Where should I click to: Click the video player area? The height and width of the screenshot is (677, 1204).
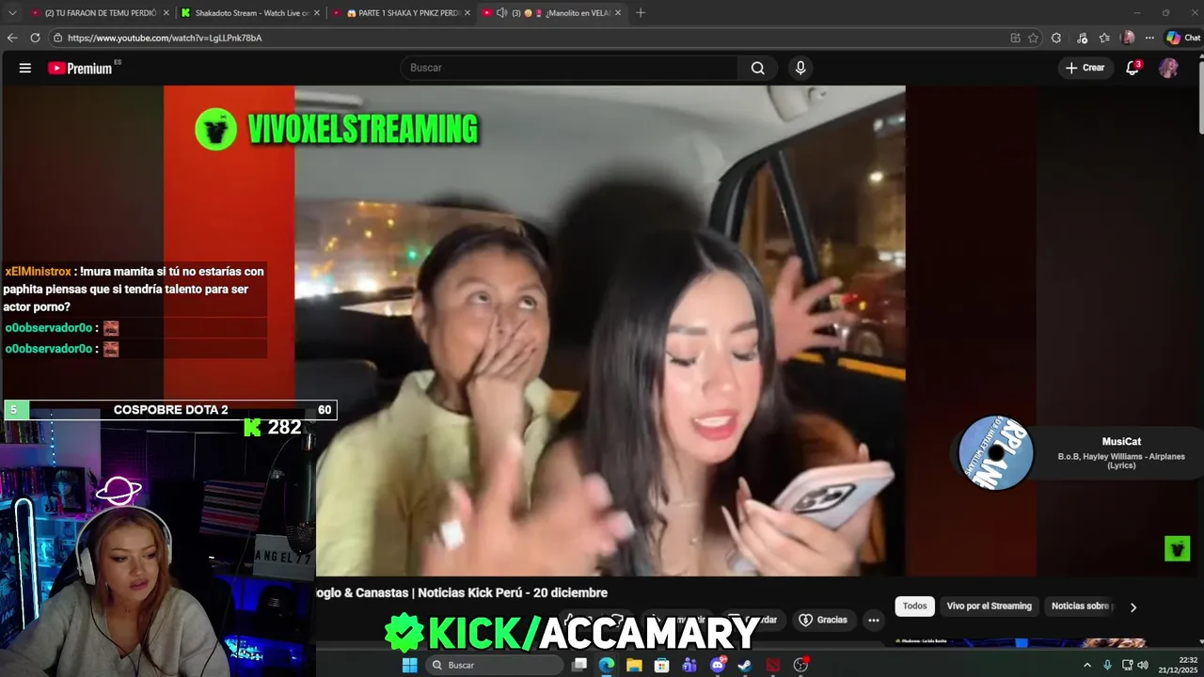pos(600,331)
